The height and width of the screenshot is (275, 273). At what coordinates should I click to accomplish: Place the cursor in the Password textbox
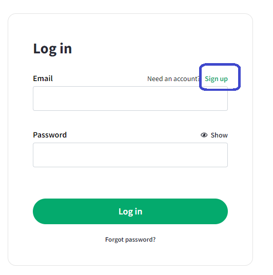click(130, 155)
